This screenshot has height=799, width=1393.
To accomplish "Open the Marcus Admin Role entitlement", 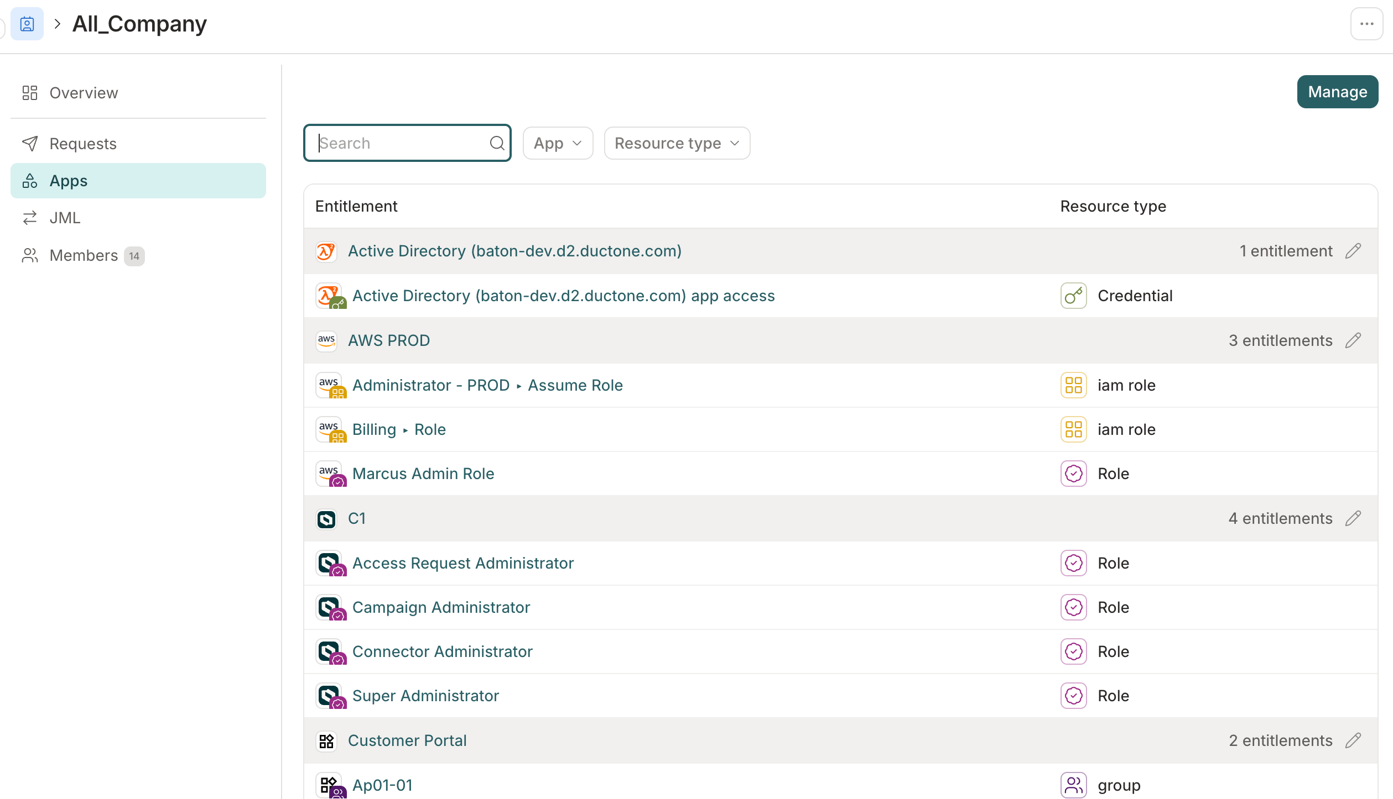I will (423, 474).
